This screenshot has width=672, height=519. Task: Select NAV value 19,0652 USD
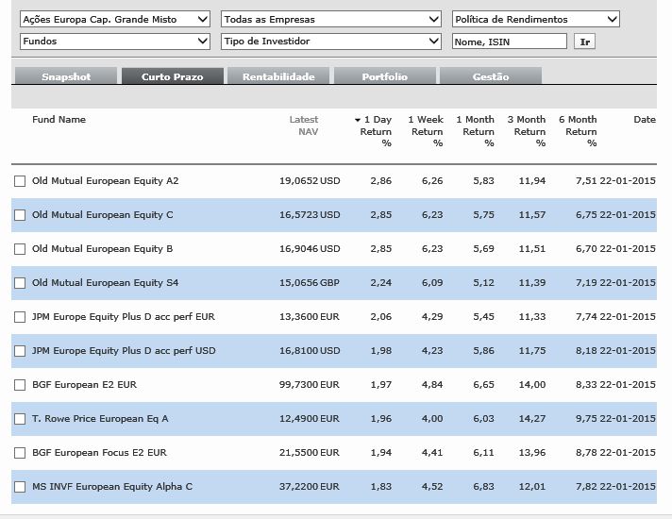(310, 181)
